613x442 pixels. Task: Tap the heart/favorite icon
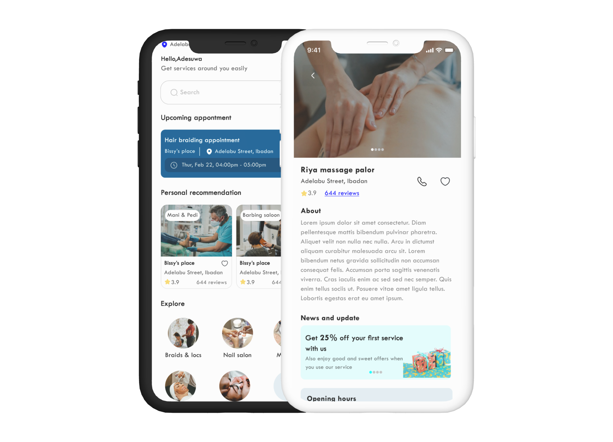(x=445, y=181)
